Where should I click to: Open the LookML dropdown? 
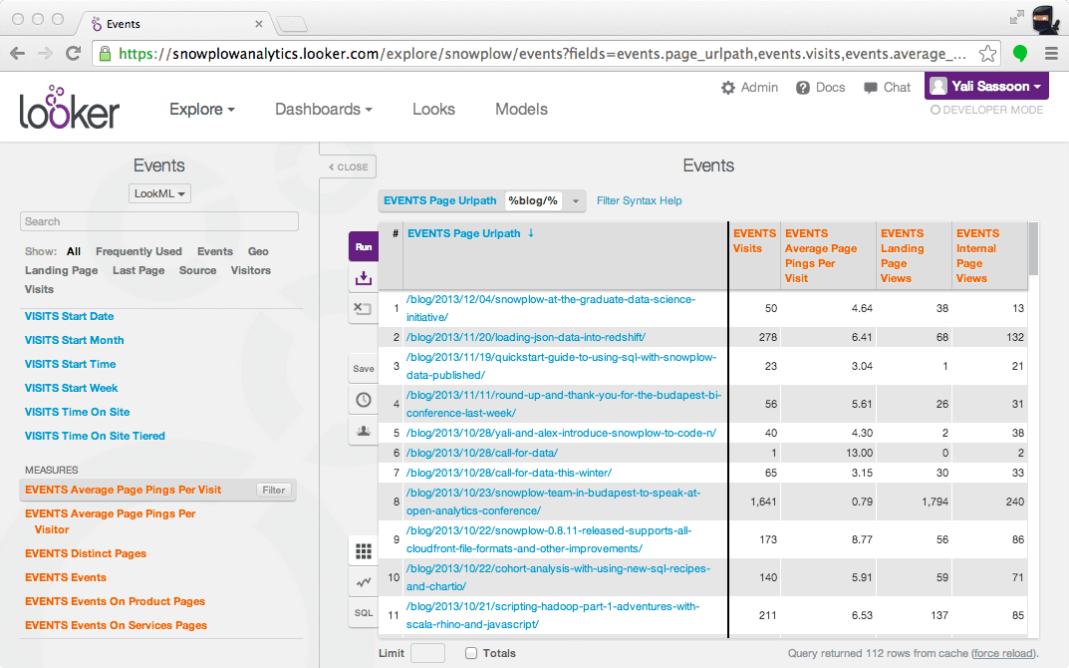[x=159, y=193]
